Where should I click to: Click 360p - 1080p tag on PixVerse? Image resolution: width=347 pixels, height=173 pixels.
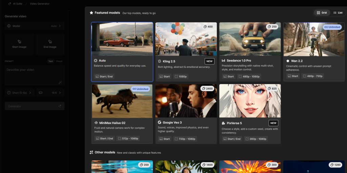point(256,139)
